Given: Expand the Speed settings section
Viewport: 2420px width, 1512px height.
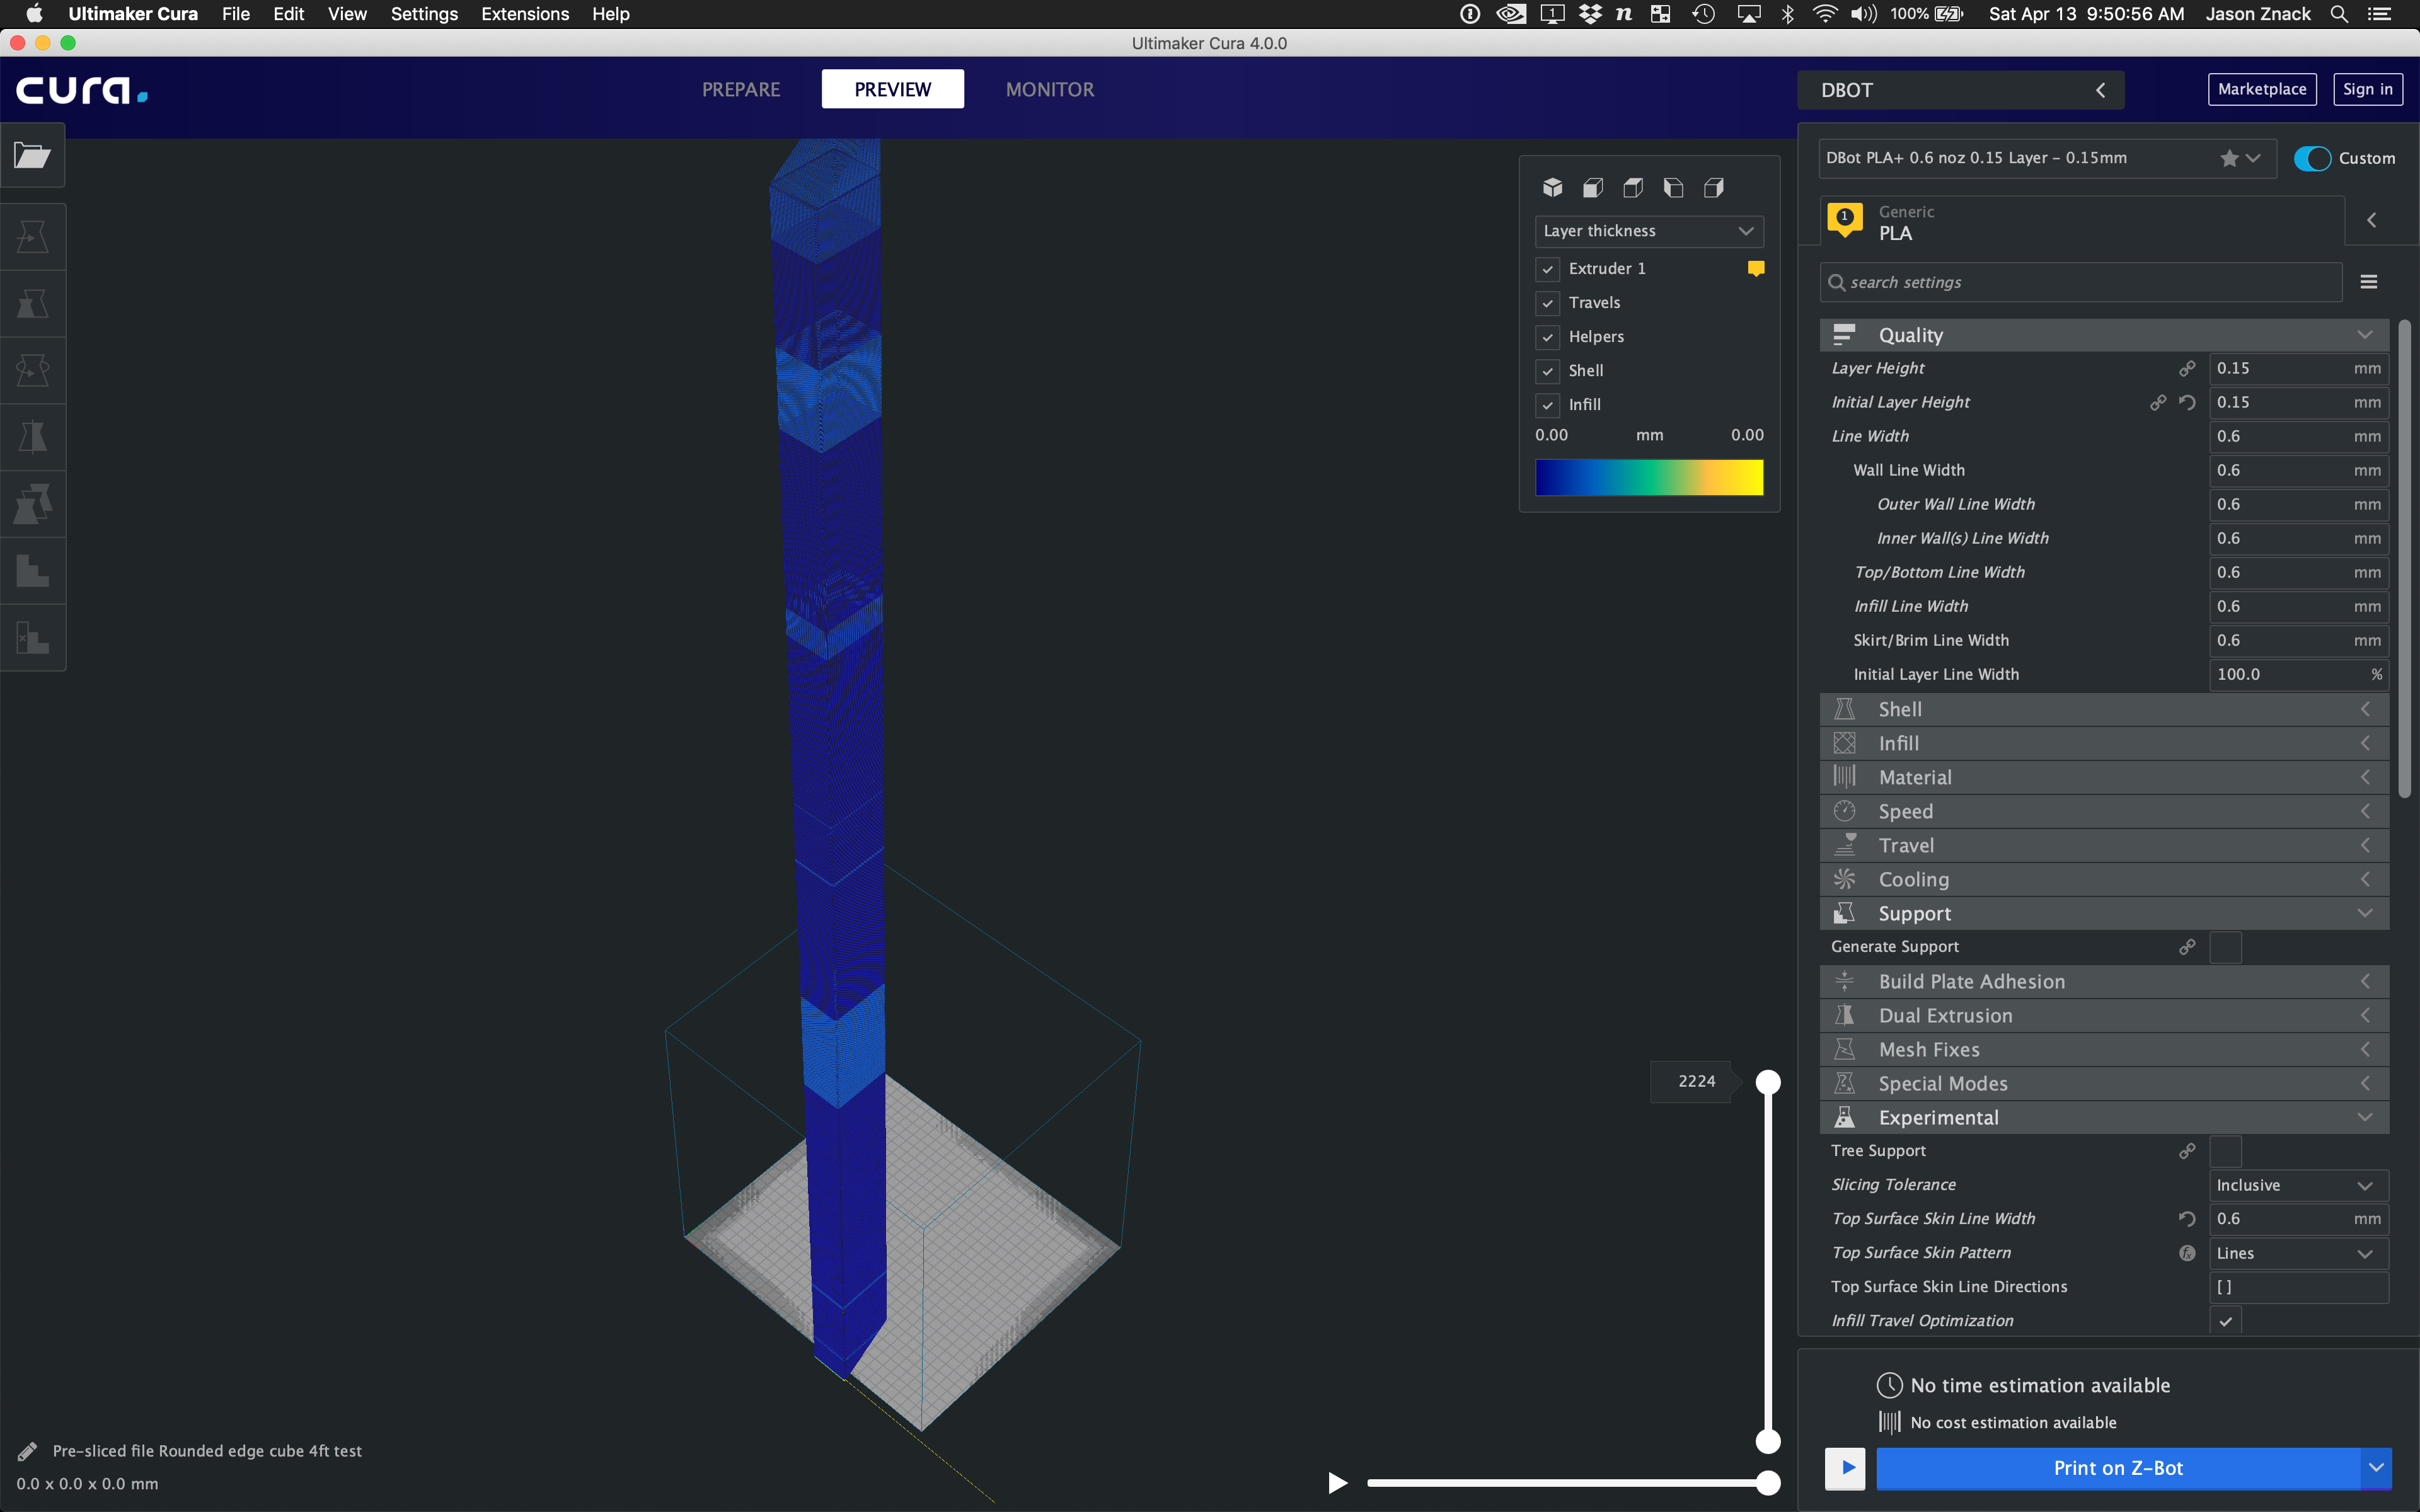Looking at the screenshot, I should point(2104,811).
